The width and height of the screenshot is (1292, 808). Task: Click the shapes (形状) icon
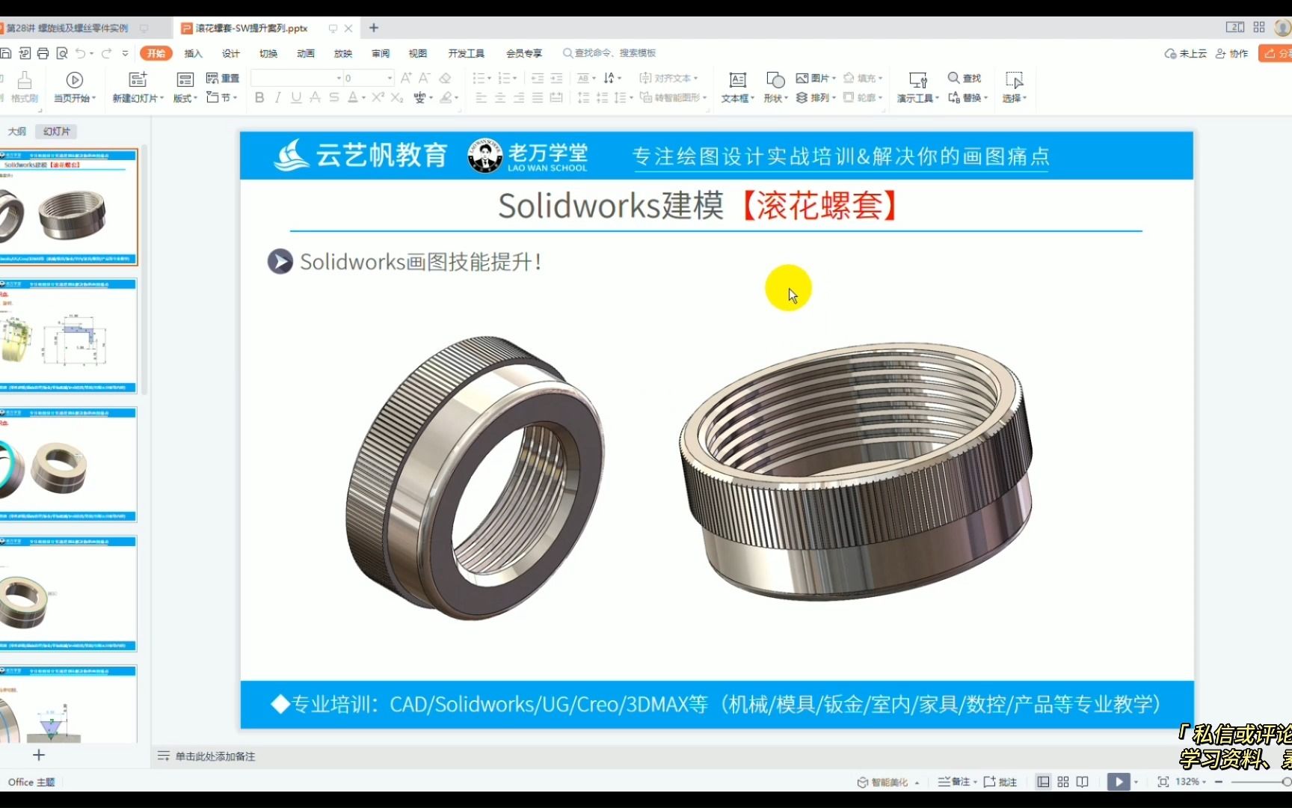(775, 80)
